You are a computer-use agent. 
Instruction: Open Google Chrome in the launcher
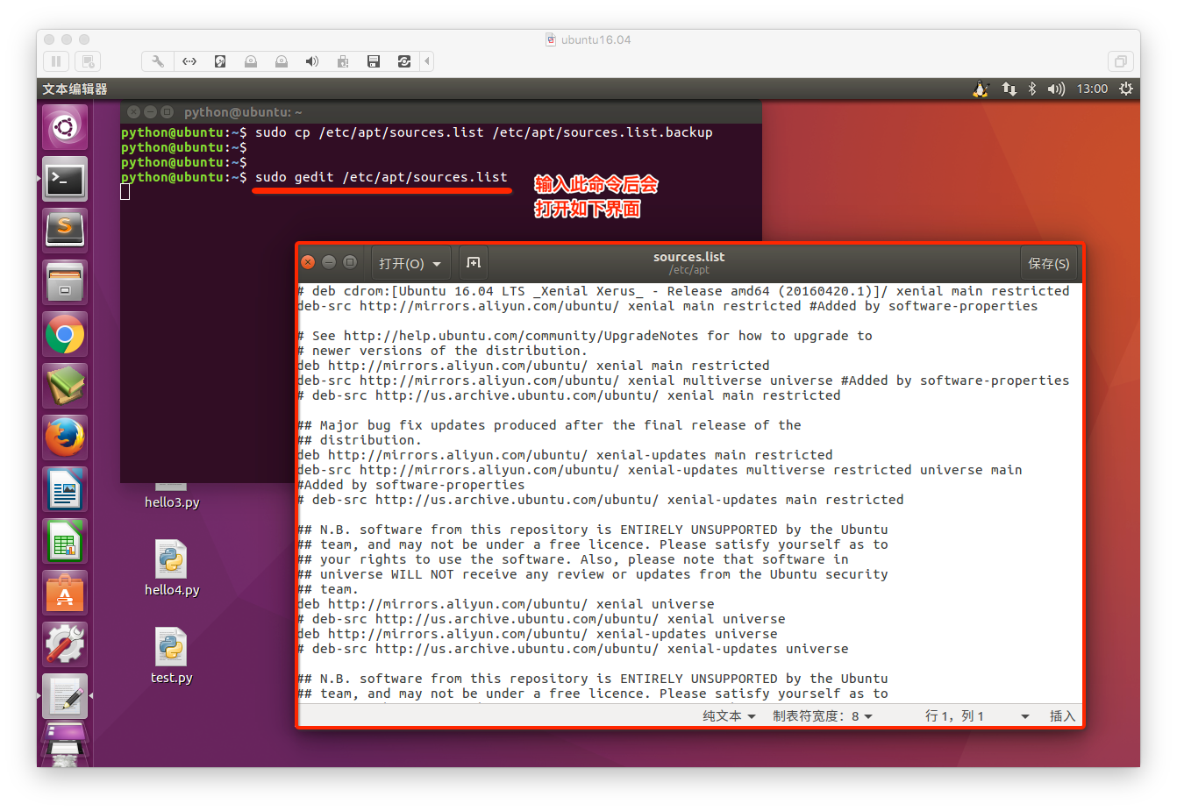click(65, 334)
